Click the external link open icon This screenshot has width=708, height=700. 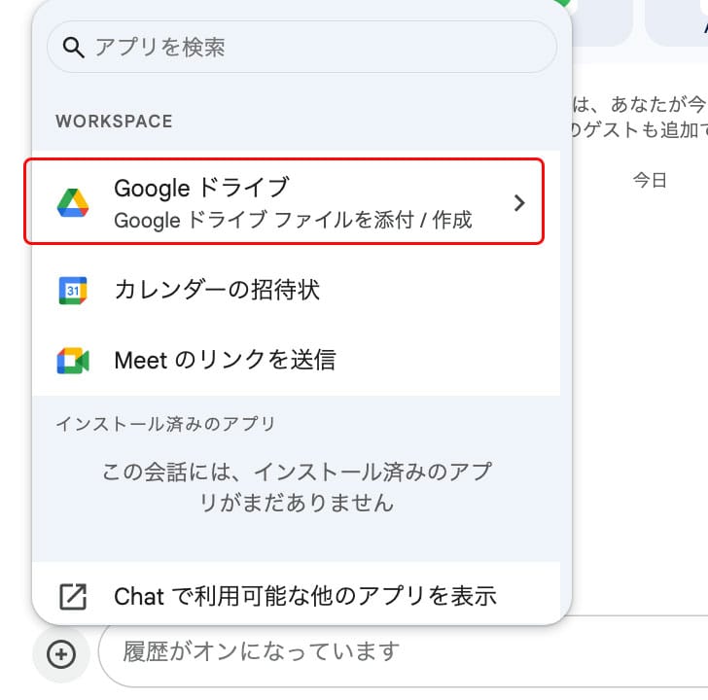pos(73,596)
